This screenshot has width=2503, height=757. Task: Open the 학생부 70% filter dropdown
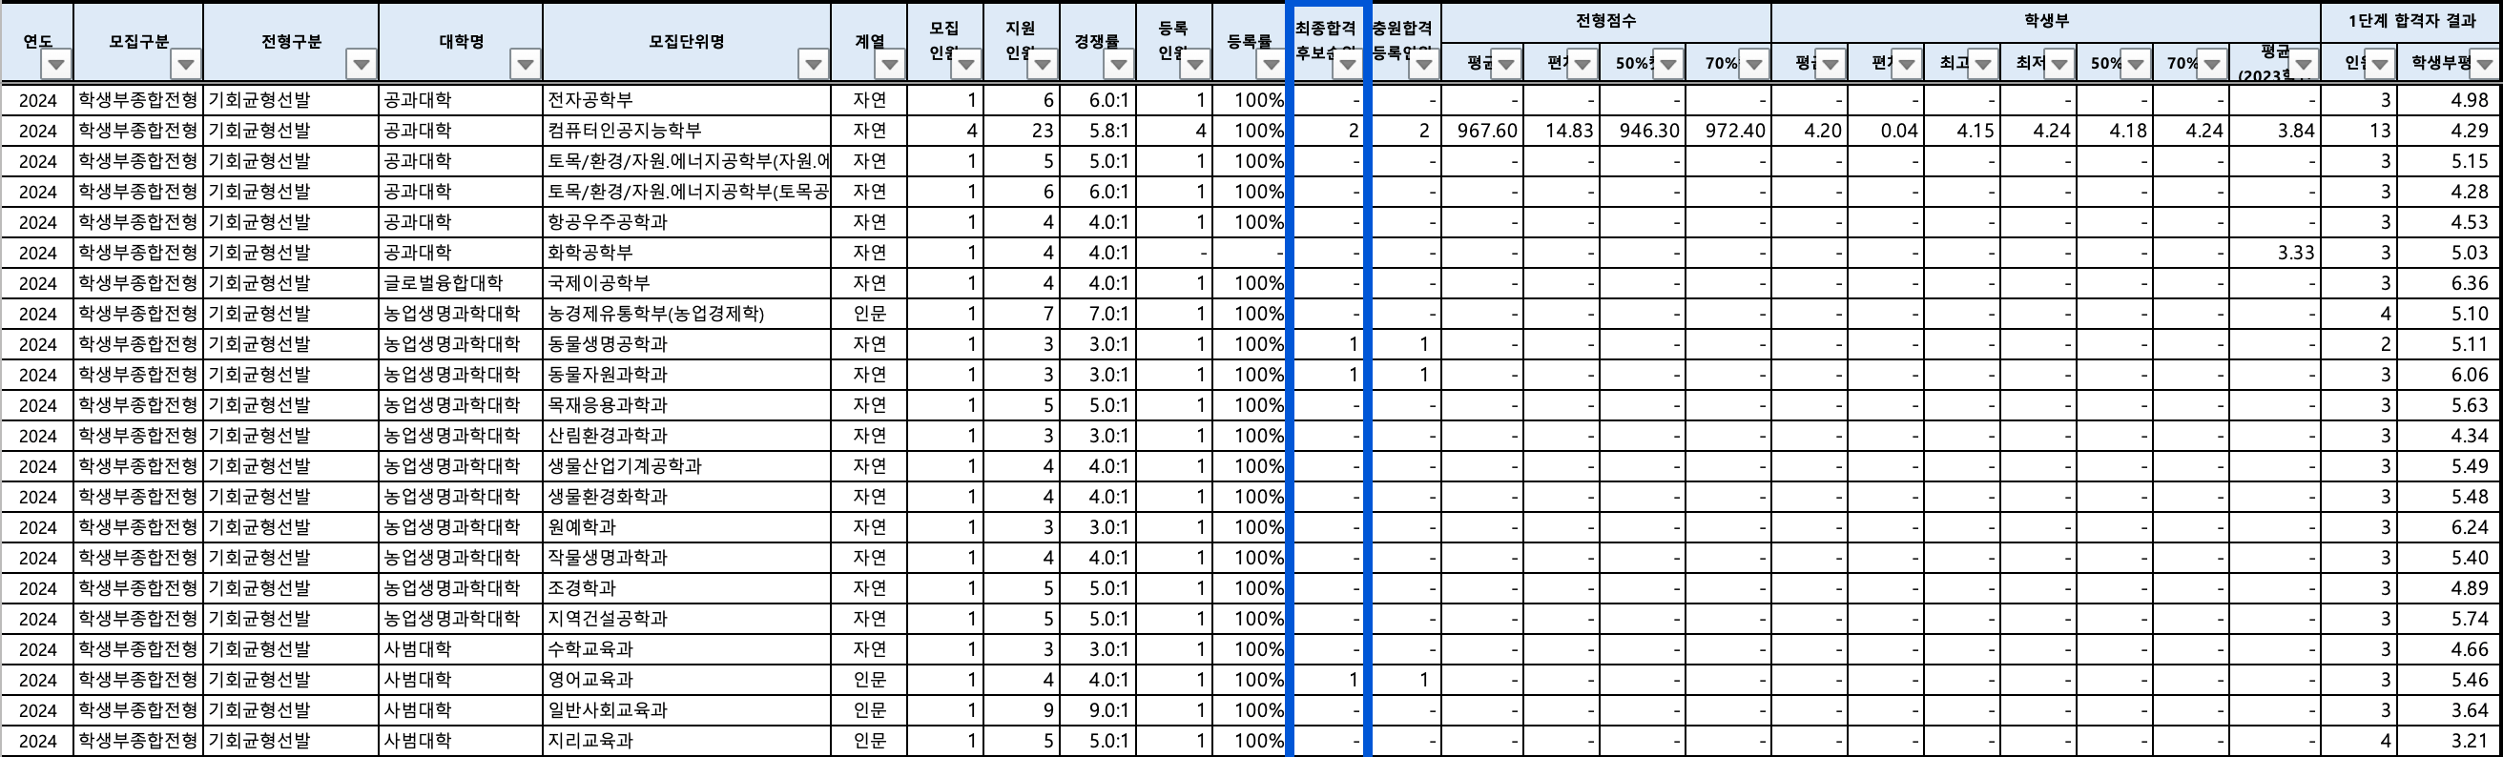[2210, 64]
